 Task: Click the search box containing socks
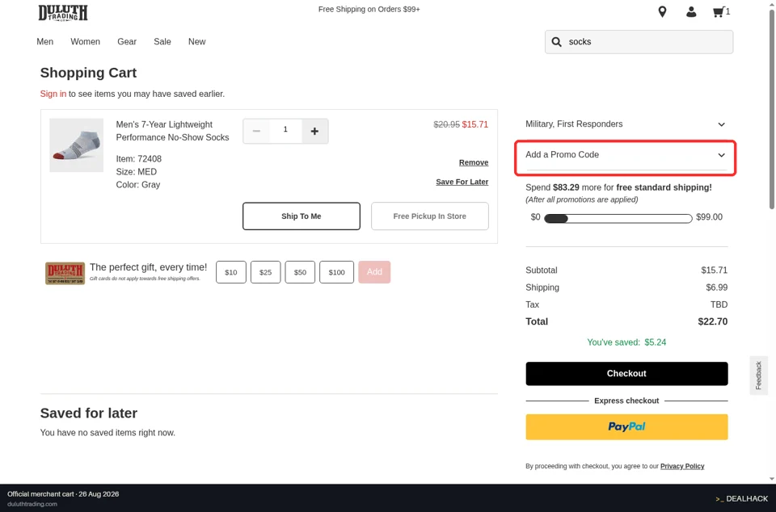639,42
